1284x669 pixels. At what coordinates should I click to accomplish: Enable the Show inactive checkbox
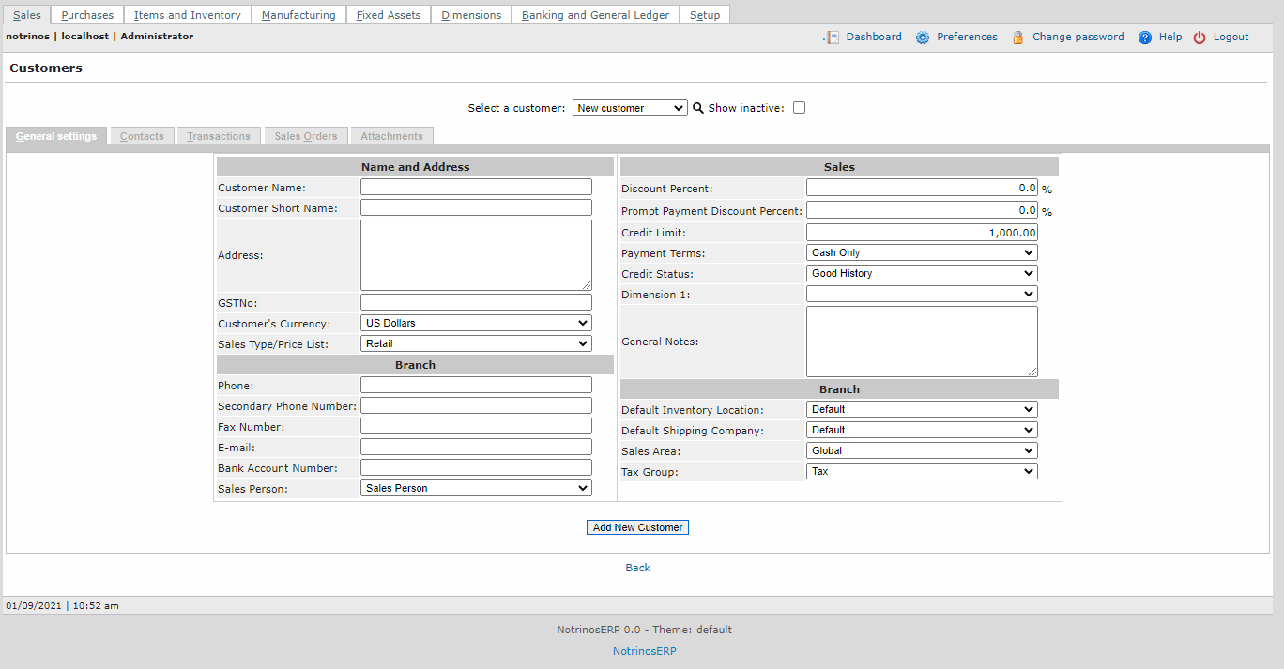point(799,107)
